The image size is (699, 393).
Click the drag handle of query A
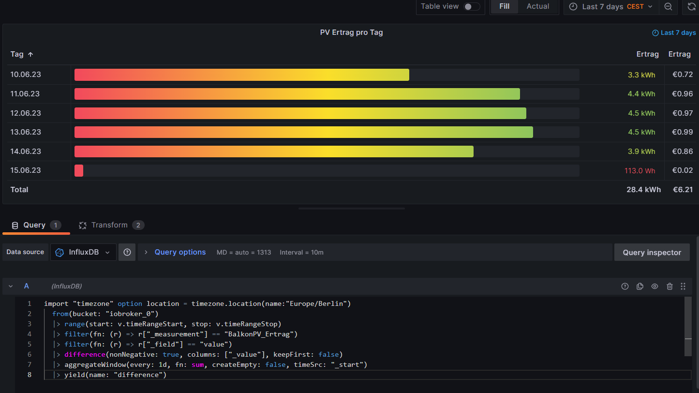coord(683,286)
